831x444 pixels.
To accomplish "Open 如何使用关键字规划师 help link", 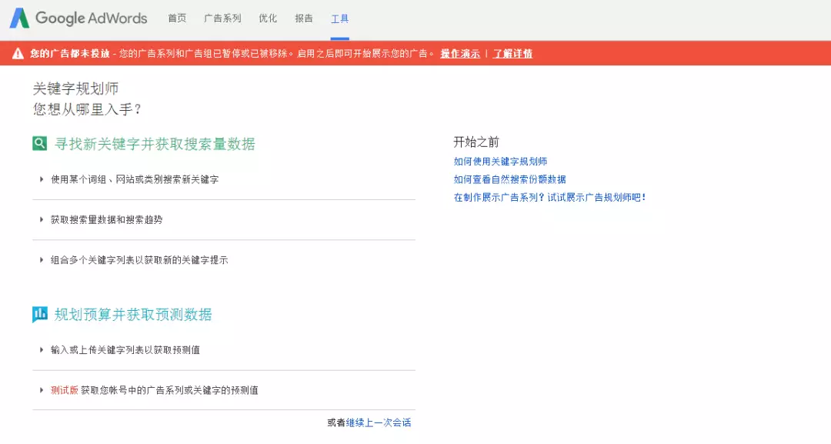I will point(500,162).
